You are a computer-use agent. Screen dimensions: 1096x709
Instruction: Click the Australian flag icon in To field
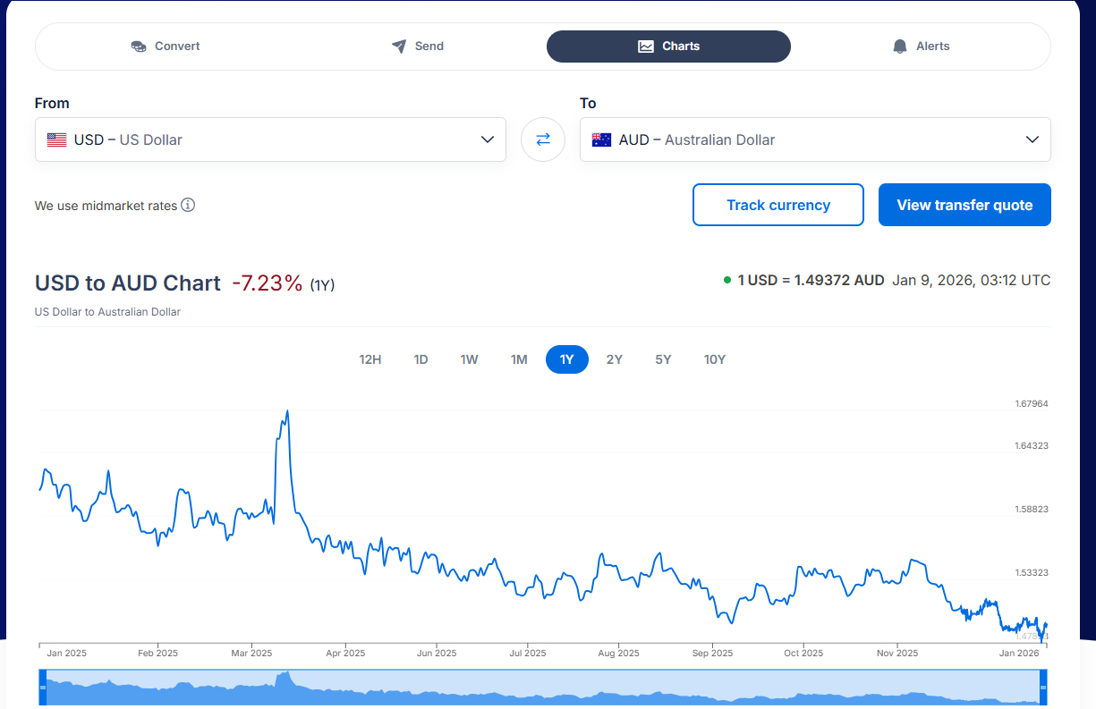601,139
